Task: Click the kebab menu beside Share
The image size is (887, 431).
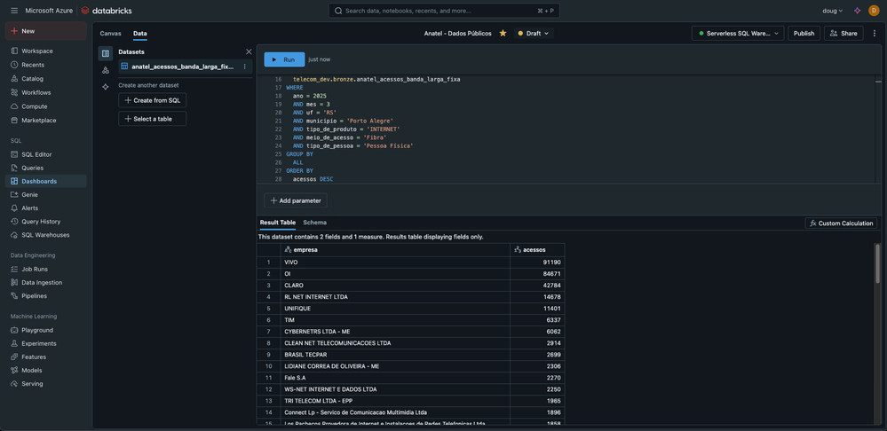Action: tap(875, 34)
